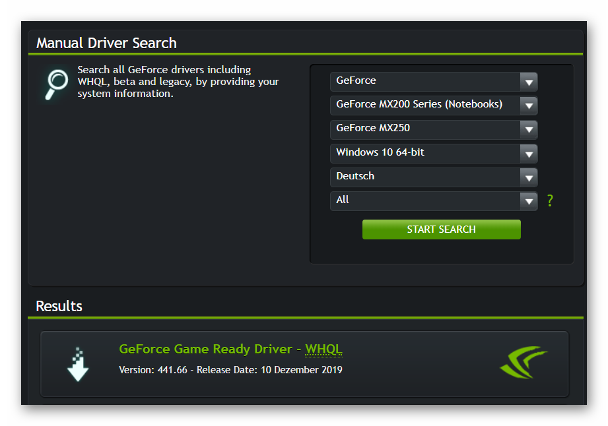Click the Version 441.66 release date text

[x=230, y=370]
